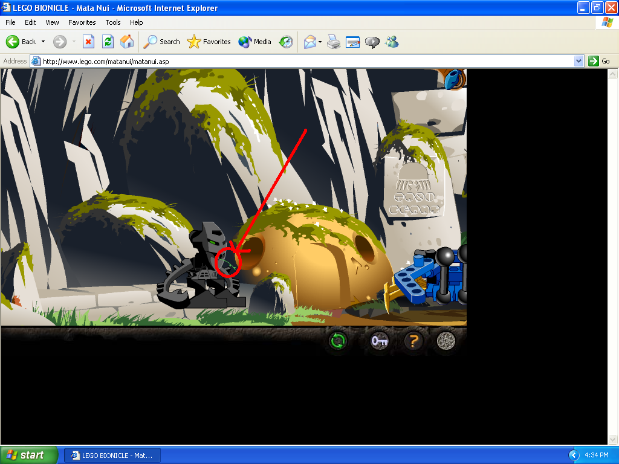
Task: Click the green circular arrows game icon
Action: (338, 341)
